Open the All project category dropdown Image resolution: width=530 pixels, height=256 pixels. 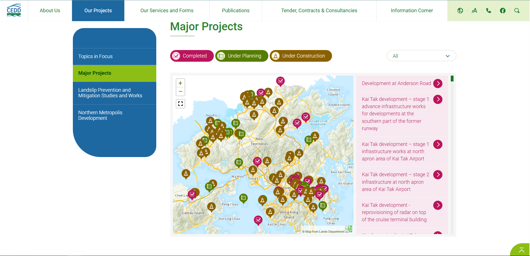(421, 56)
